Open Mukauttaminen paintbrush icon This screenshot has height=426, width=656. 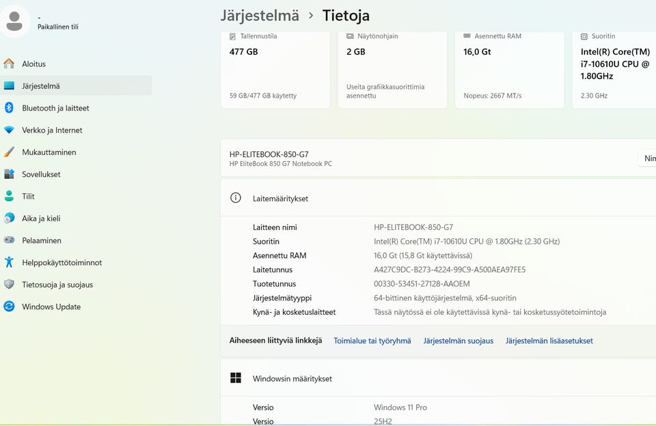coord(9,152)
